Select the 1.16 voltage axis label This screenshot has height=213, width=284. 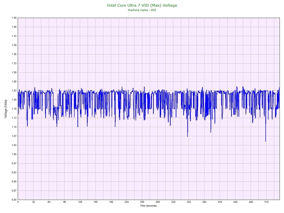pos(14,109)
